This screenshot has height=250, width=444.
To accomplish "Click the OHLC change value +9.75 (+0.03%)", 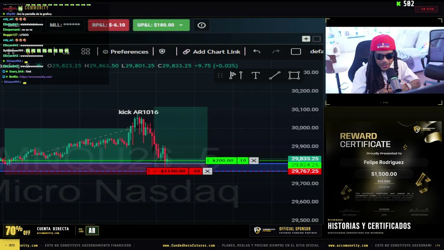I will [216, 66].
